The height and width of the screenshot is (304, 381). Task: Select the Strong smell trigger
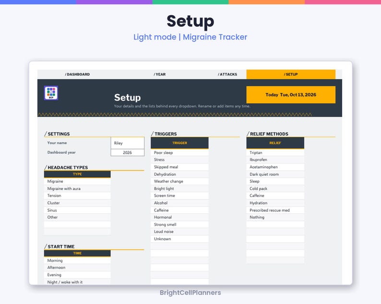(179, 225)
